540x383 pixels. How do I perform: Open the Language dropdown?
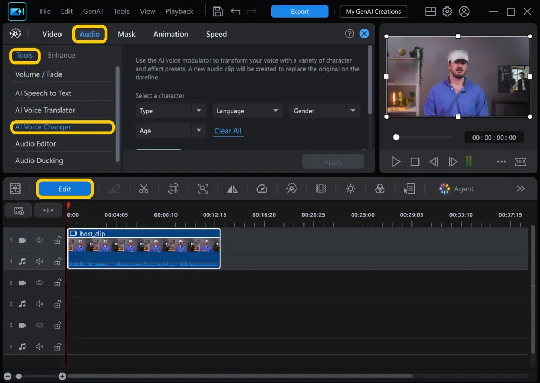[248, 111]
